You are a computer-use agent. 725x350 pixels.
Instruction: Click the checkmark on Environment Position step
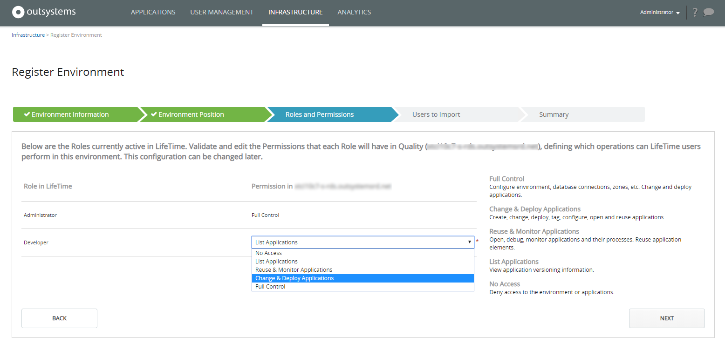tap(153, 114)
